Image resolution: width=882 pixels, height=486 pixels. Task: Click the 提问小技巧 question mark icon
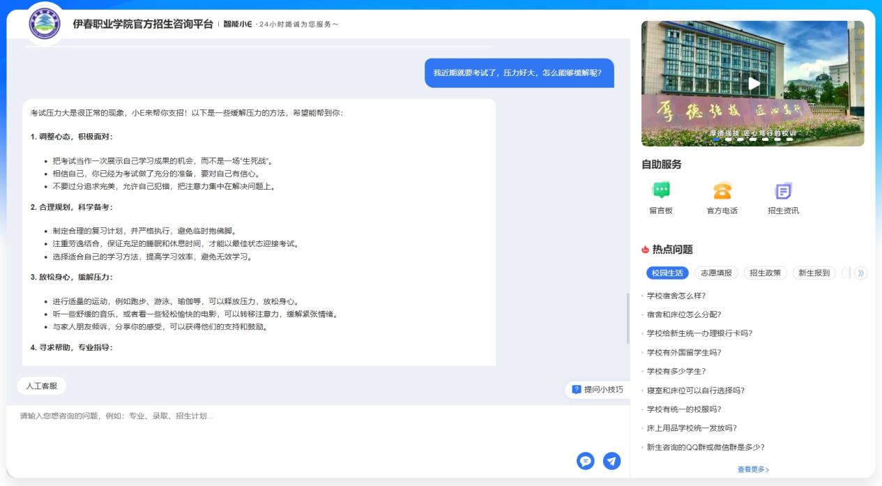click(577, 390)
